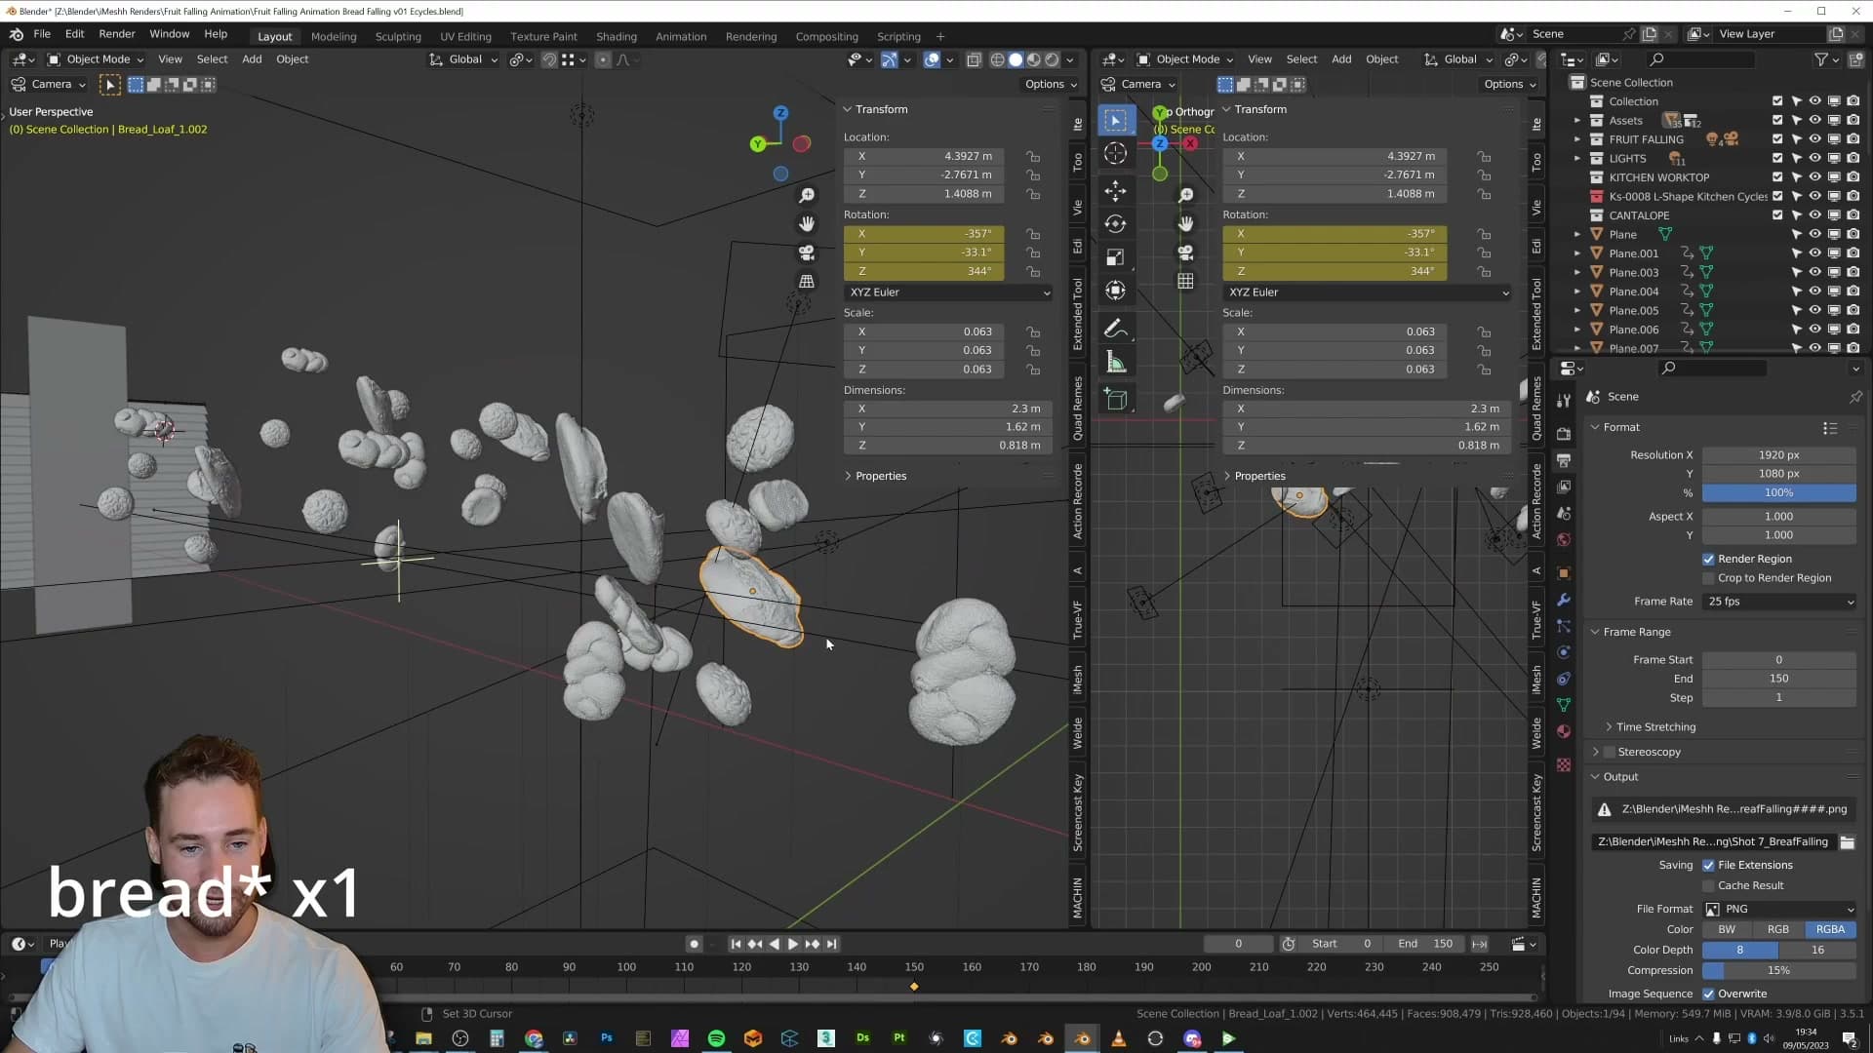Jump to the timeline's last frame
The image size is (1873, 1053).
pos(831,945)
